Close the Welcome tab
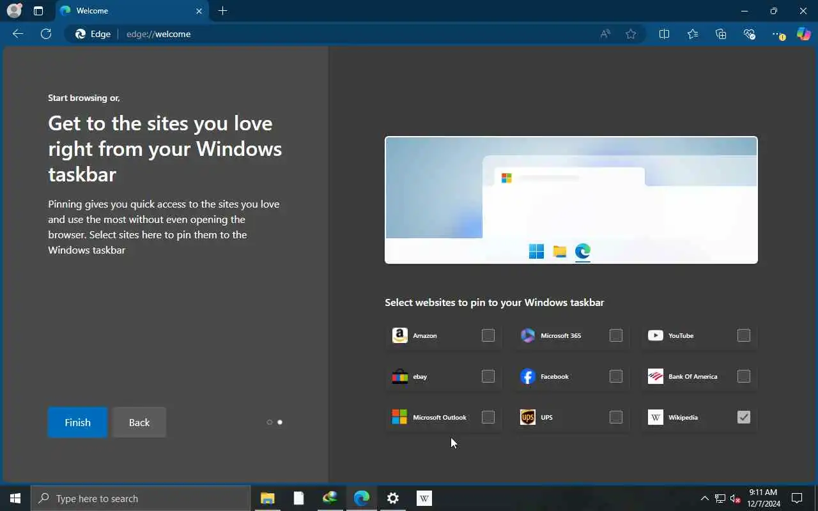818x511 pixels. (199, 11)
